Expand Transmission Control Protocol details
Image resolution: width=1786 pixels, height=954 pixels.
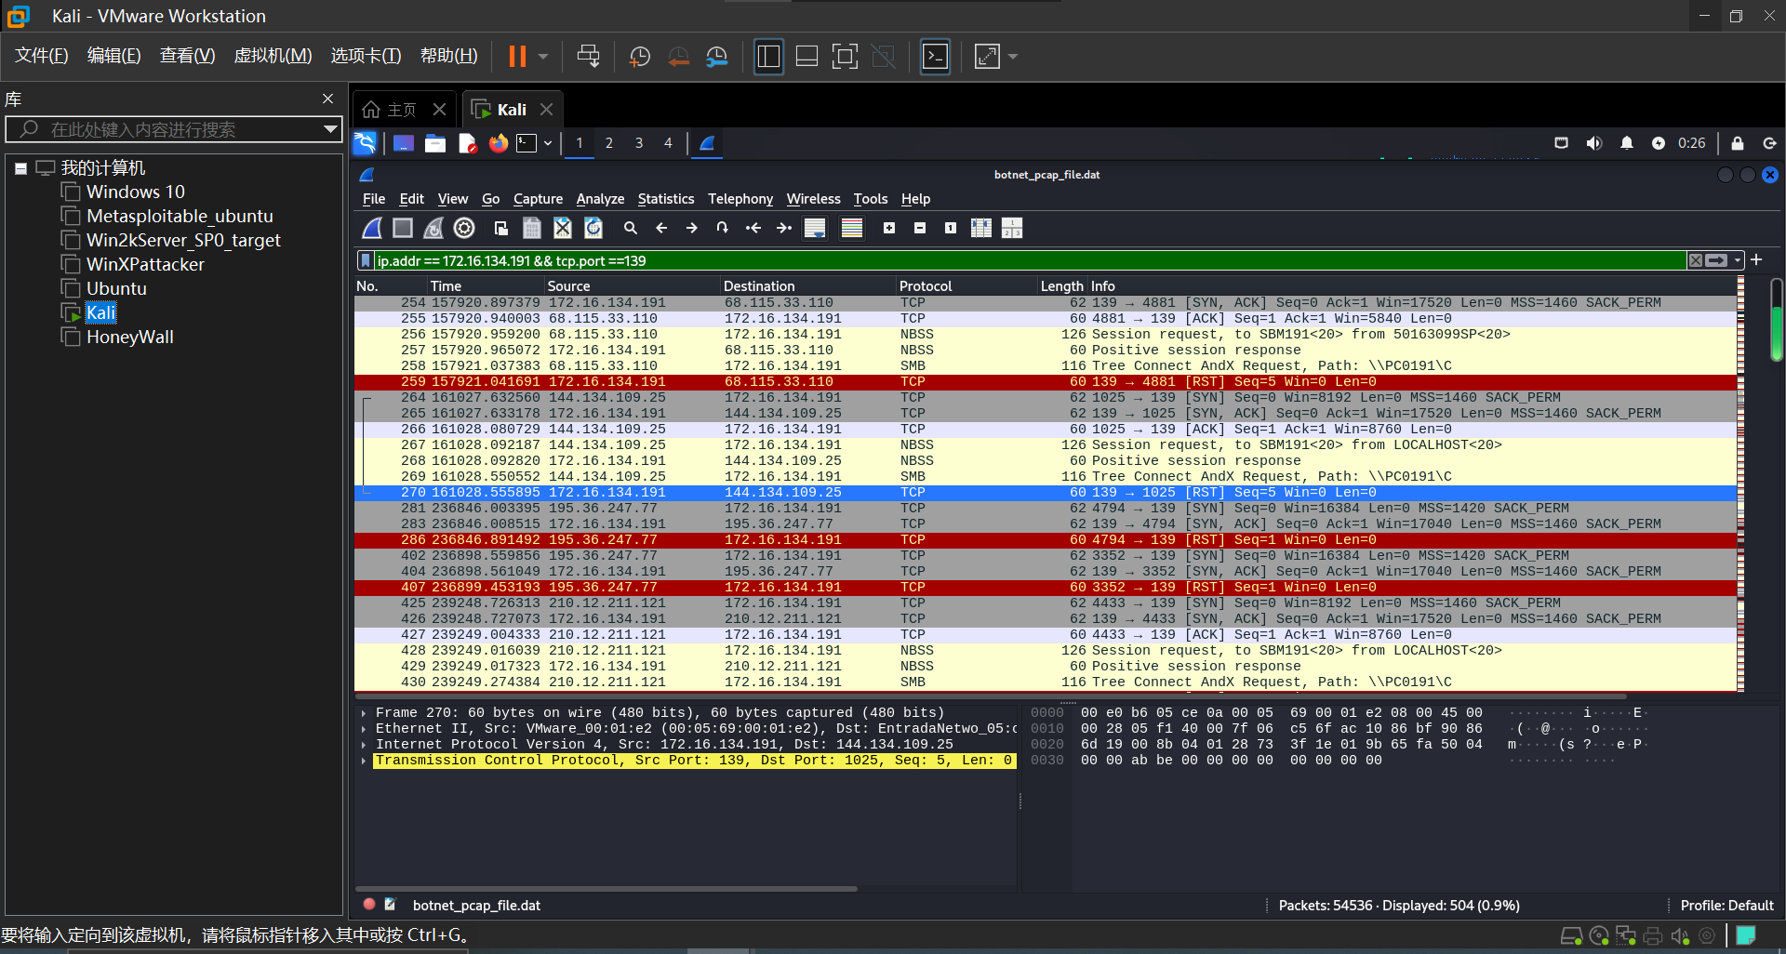click(x=364, y=761)
